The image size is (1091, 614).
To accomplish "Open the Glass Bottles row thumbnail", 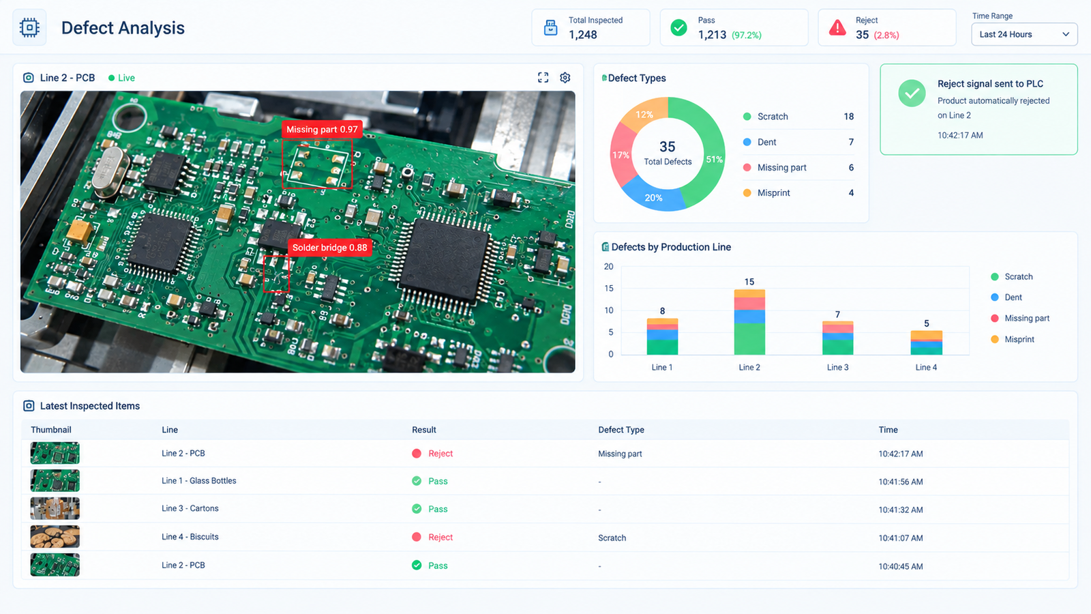I will click(55, 481).
